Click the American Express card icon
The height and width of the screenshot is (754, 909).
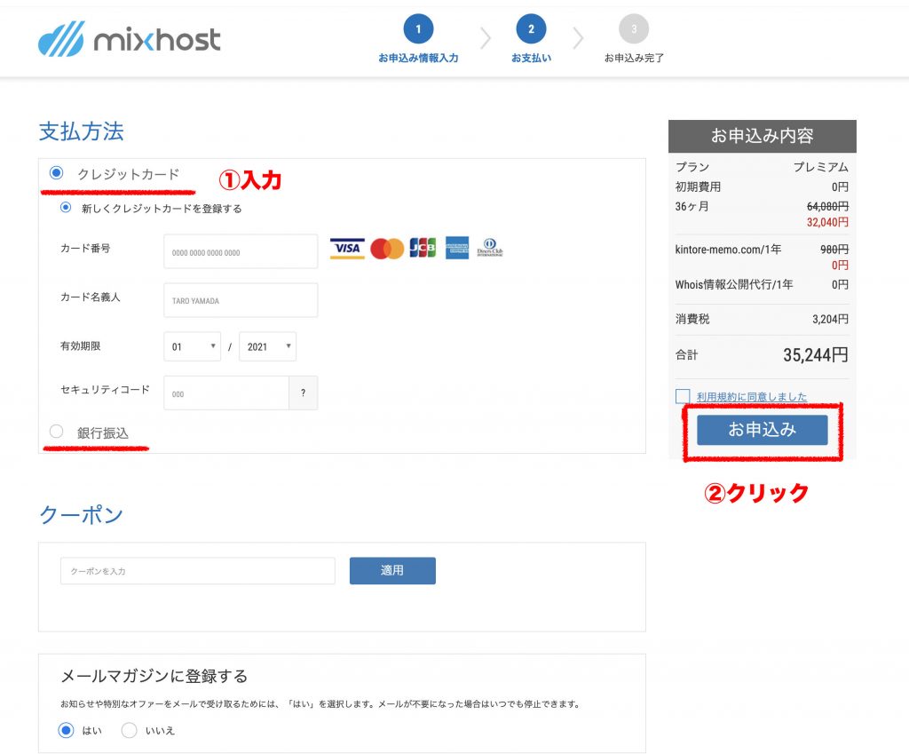coord(457,249)
